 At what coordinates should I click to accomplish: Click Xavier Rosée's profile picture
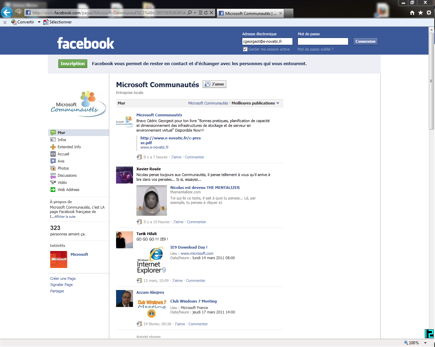[125, 175]
